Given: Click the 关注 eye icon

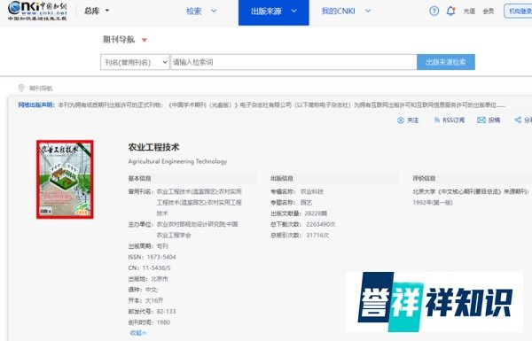Looking at the screenshot, I should pos(401,120).
